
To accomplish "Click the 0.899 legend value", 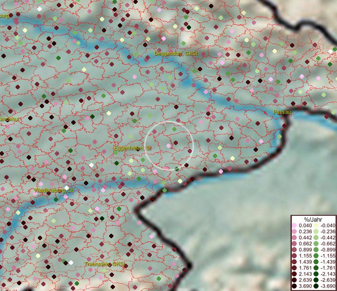I will 305,250.
